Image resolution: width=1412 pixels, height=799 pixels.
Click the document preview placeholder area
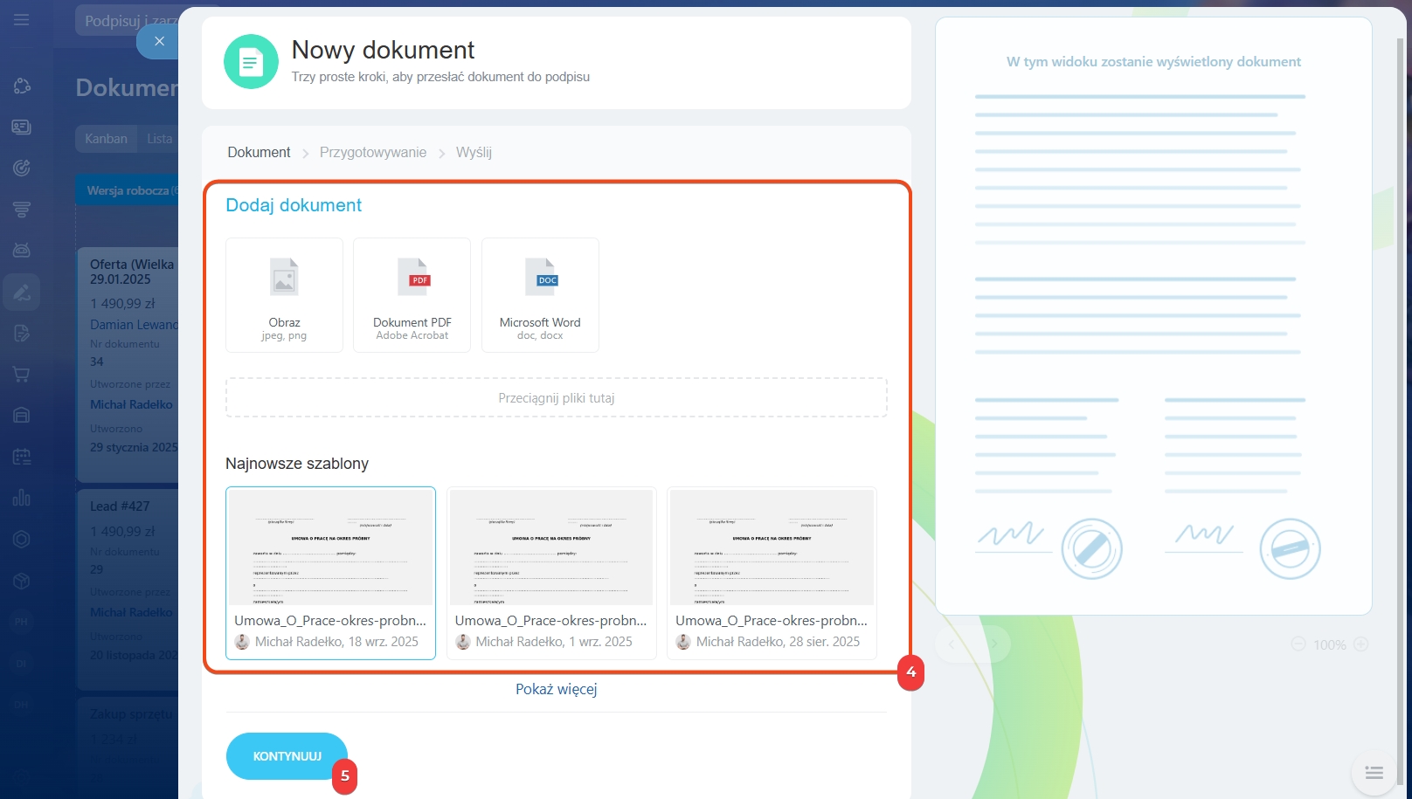coord(1153,316)
